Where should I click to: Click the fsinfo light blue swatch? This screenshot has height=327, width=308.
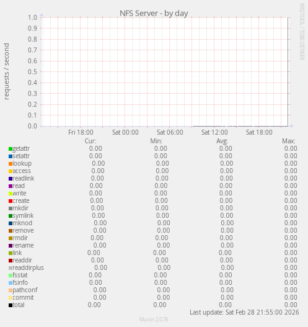tap(11, 283)
